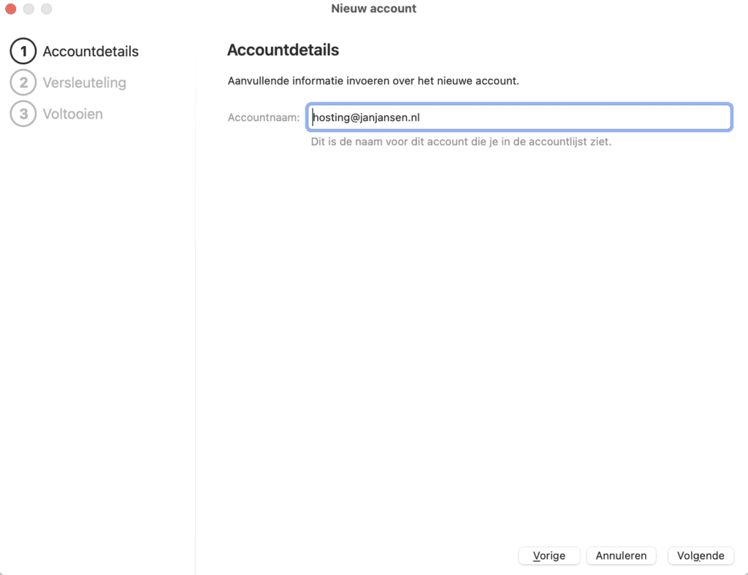Focus the Accountnaam text field
Viewport: 748px width, 575px height.
(519, 117)
